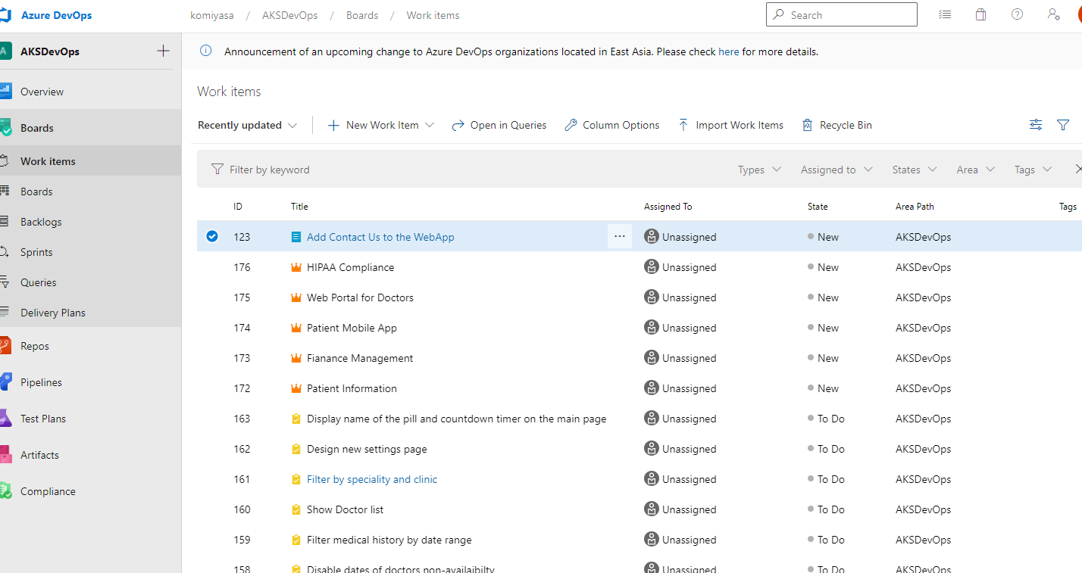Click 'Fianance Management' title
The height and width of the screenshot is (573, 1082).
click(360, 358)
